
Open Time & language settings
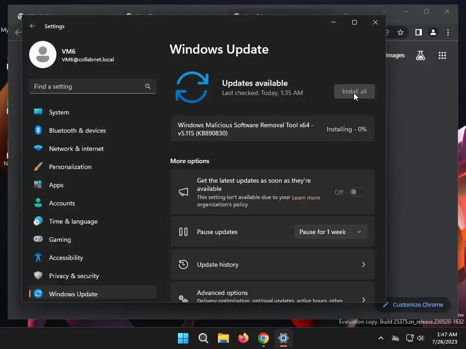pyautogui.click(x=93, y=221)
